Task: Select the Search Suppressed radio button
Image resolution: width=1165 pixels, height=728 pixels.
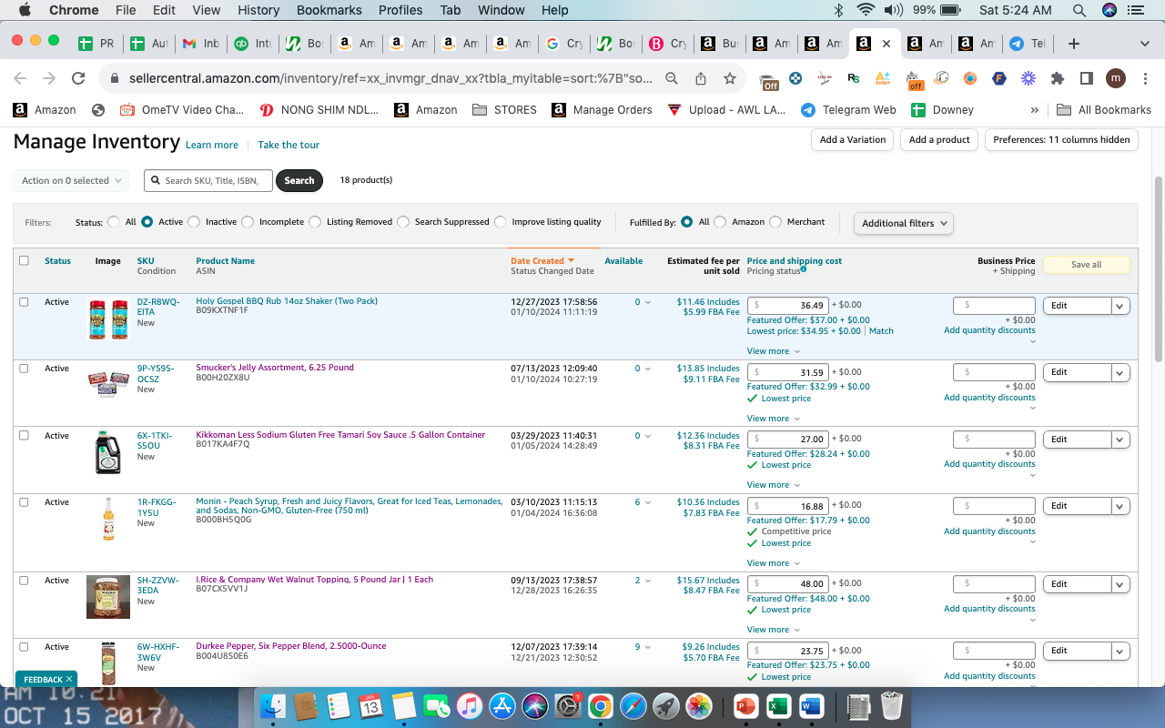Action: tap(403, 222)
